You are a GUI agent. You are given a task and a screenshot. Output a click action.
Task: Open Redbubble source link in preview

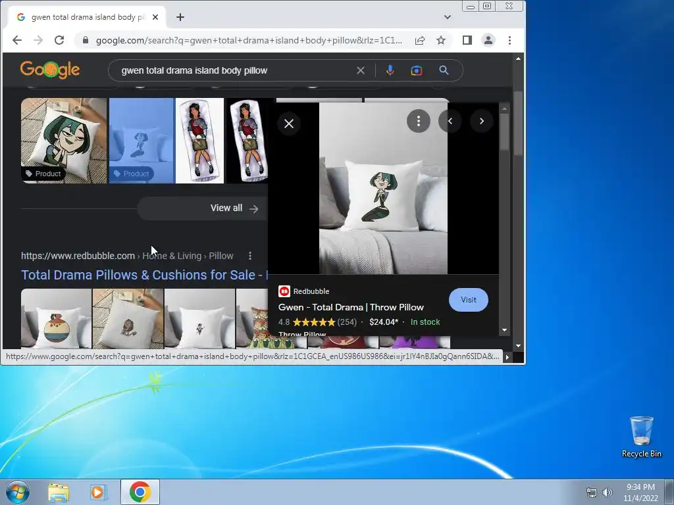304,291
